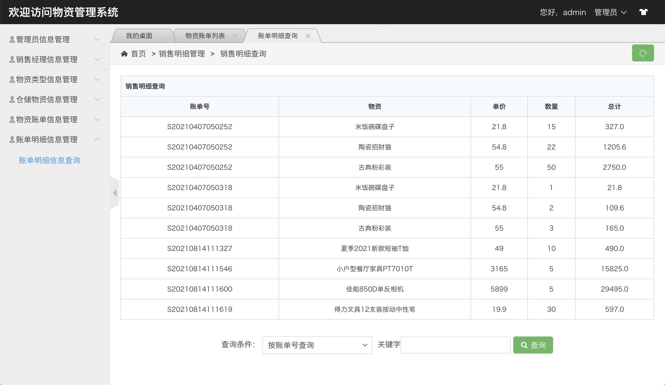
Task: Open 账单明细信息查询 from the sidebar
Action: 50,160
